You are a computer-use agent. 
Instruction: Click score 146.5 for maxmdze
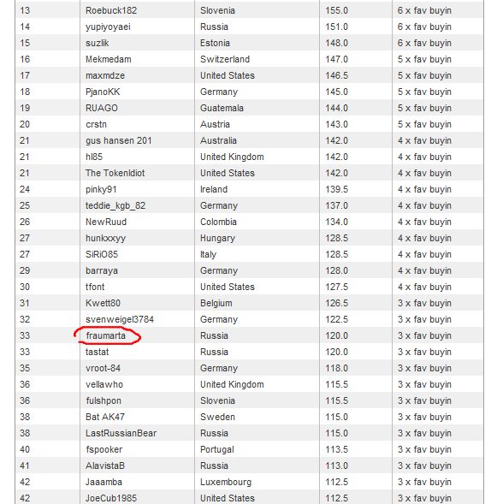pos(336,75)
